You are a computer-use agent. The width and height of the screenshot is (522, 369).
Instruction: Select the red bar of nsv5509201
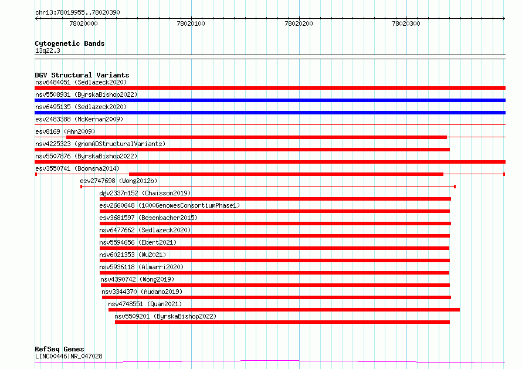pos(282,322)
